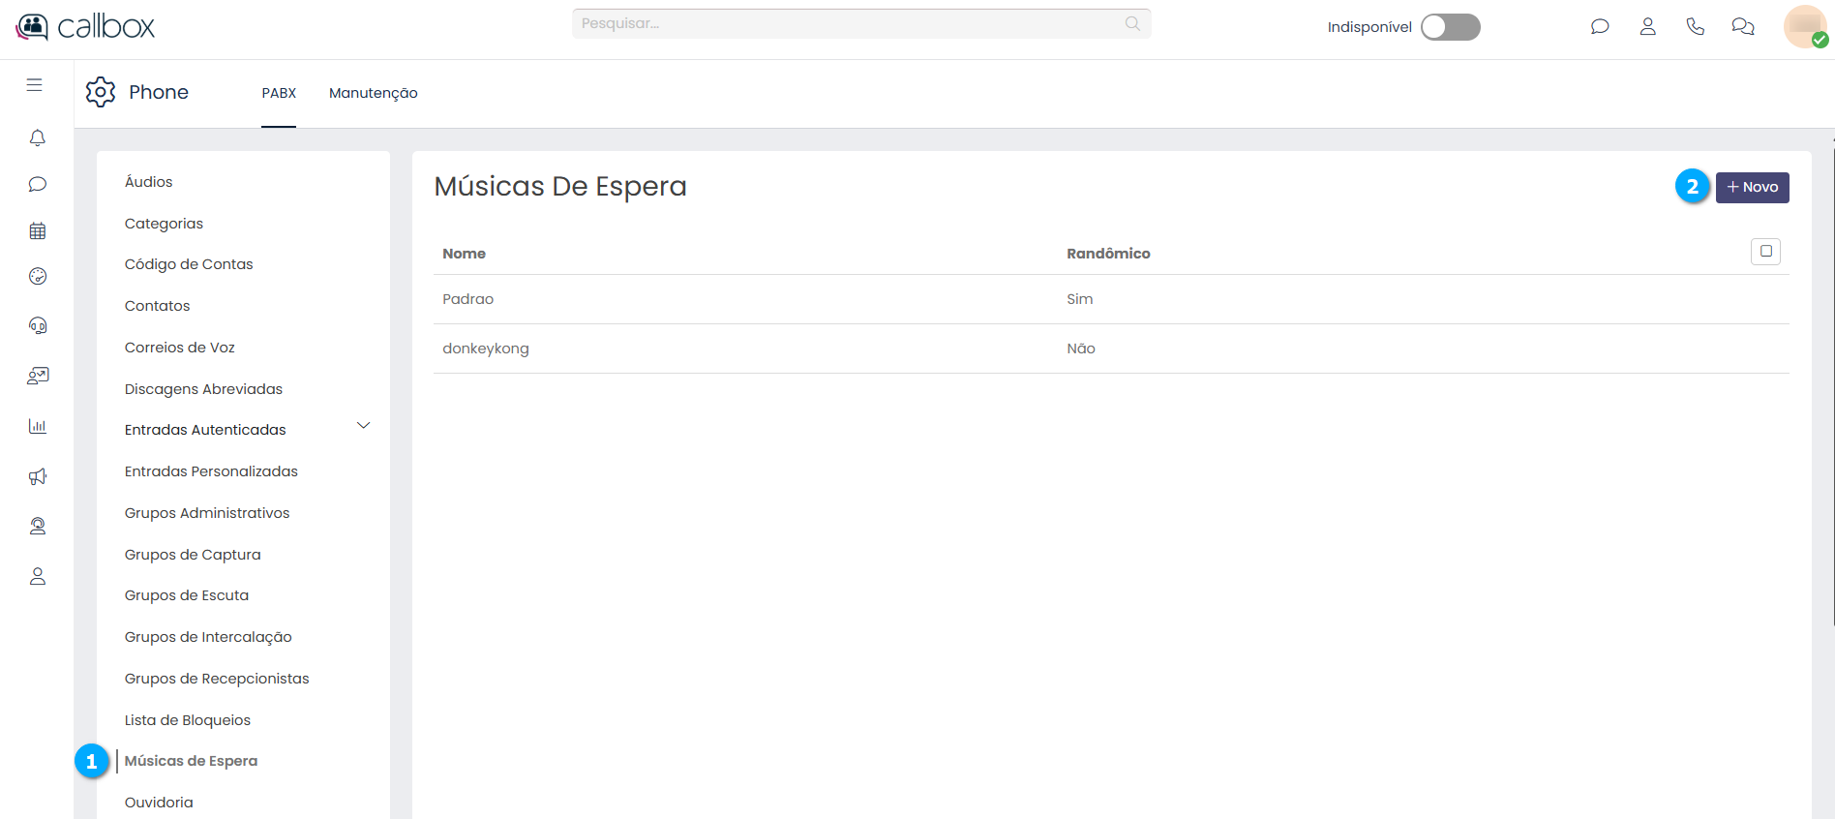Open the hamburger menu icon
The height and width of the screenshot is (819, 1835).
pos(35,85)
